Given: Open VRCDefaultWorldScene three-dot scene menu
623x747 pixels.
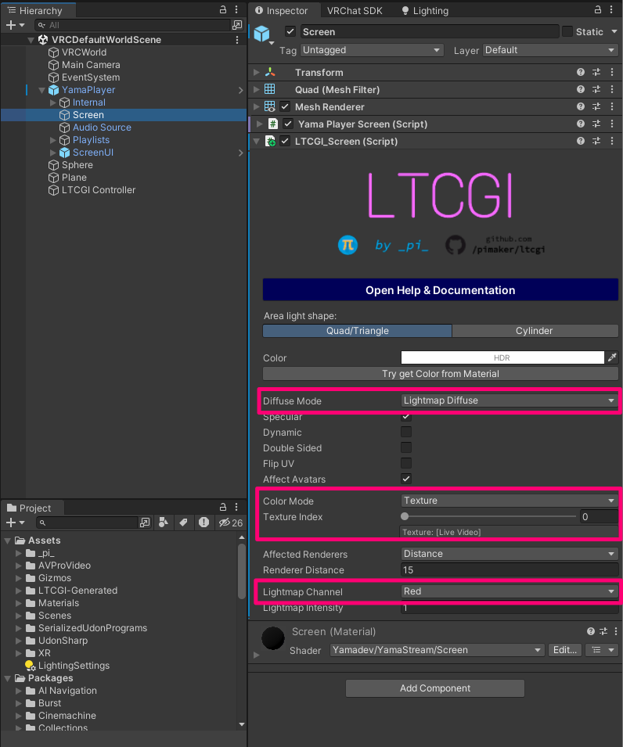Looking at the screenshot, I should coord(237,40).
